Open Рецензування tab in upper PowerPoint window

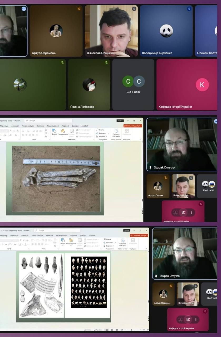[x=53, y=126]
